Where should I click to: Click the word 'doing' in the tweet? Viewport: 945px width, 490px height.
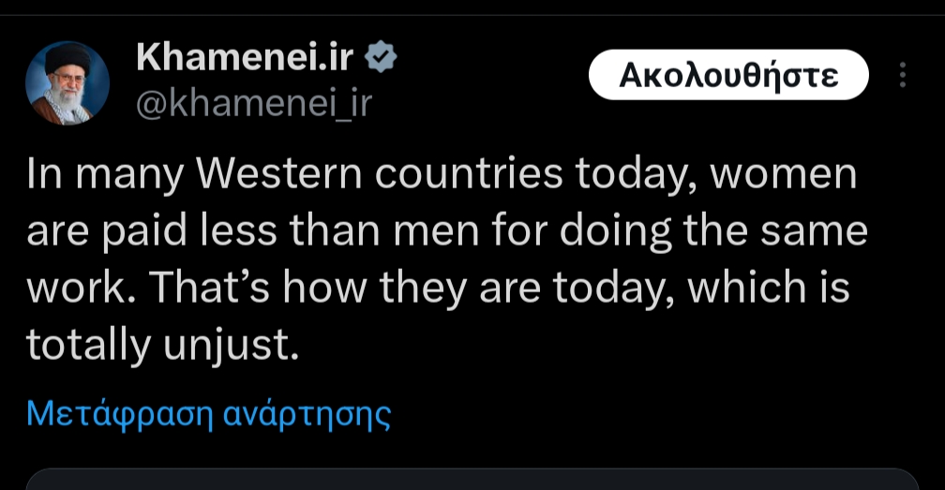point(611,231)
